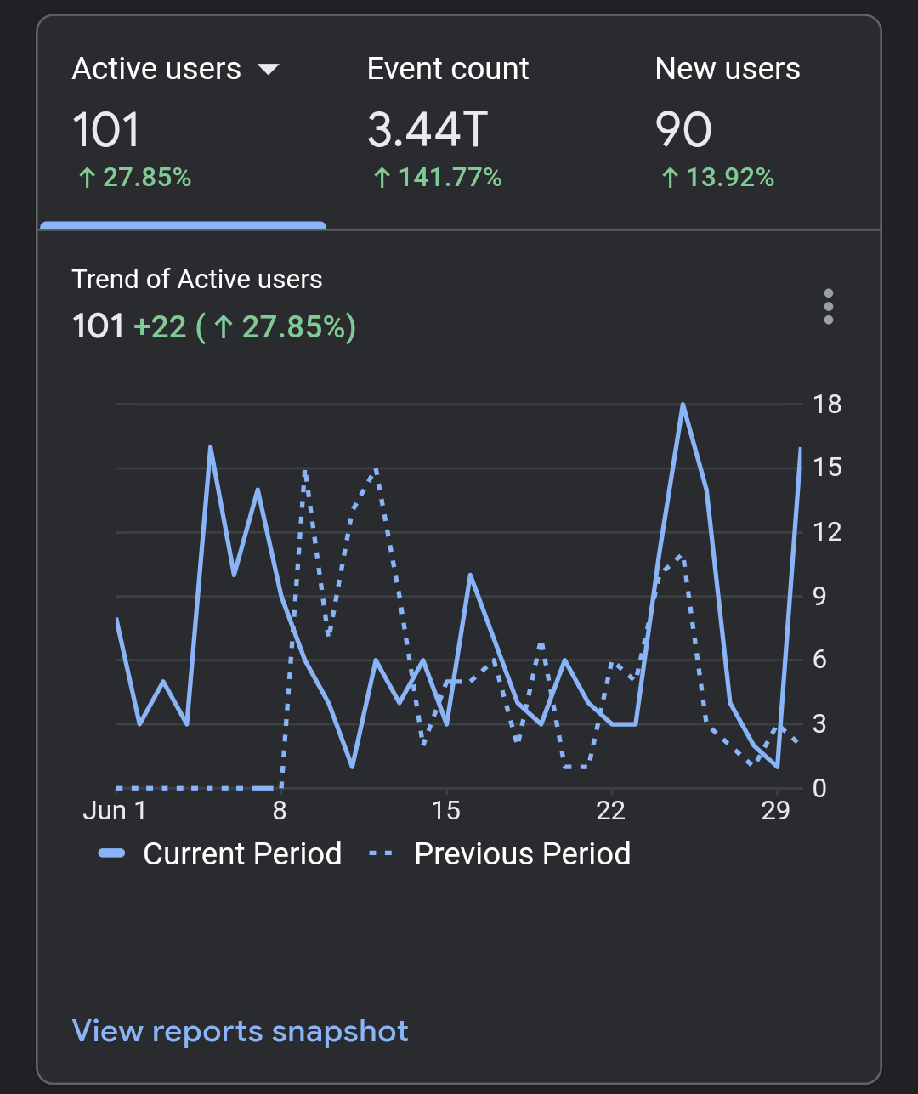Click the Jun 1 x-axis label
This screenshot has height=1094, width=918.
(114, 810)
